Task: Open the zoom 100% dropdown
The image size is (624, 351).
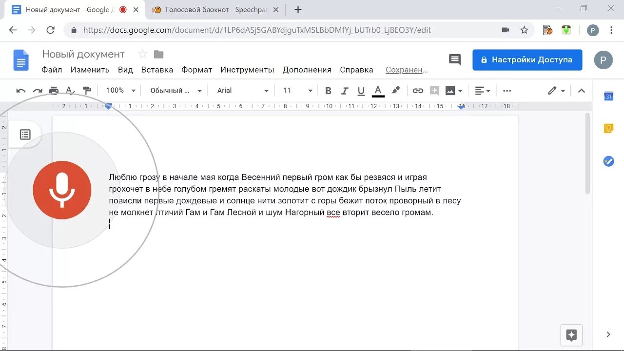Action: pyautogui.click(x=121, y=91)
